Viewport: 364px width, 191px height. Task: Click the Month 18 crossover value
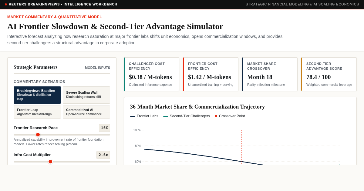[260, 77]
